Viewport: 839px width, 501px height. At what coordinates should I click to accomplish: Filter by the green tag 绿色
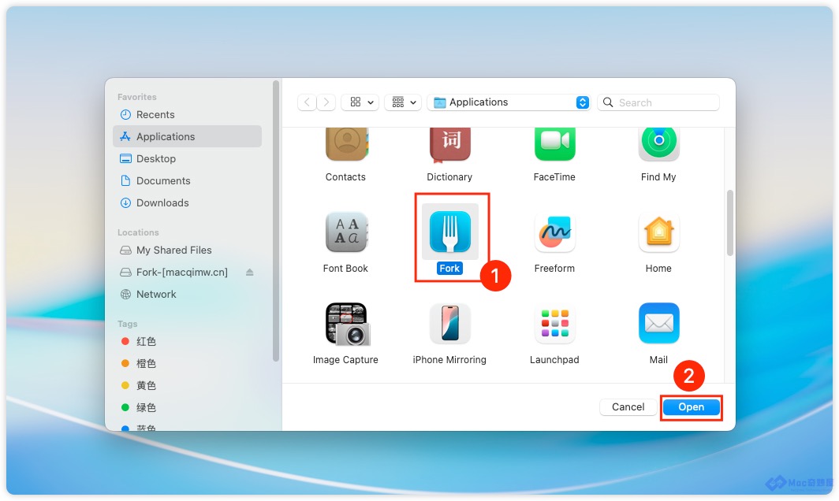[146, 408]
